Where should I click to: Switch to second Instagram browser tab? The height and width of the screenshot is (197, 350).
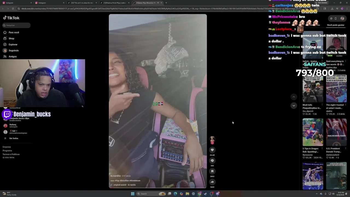49,3
